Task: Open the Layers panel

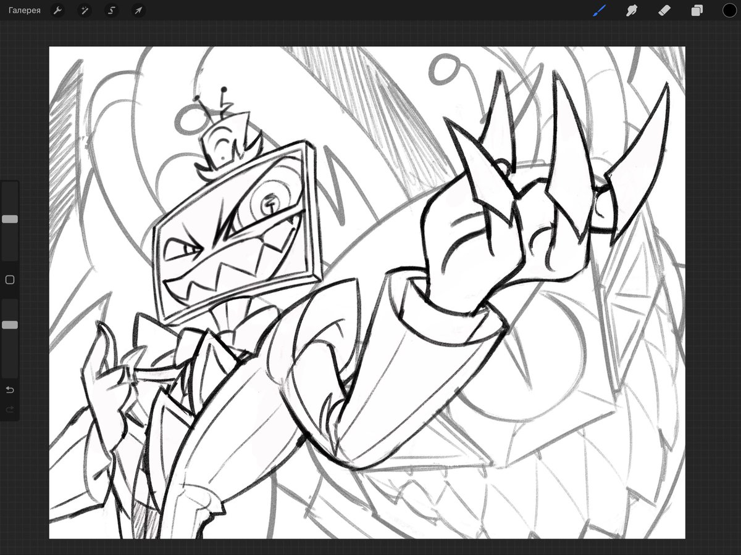Action: coord(697,10)
